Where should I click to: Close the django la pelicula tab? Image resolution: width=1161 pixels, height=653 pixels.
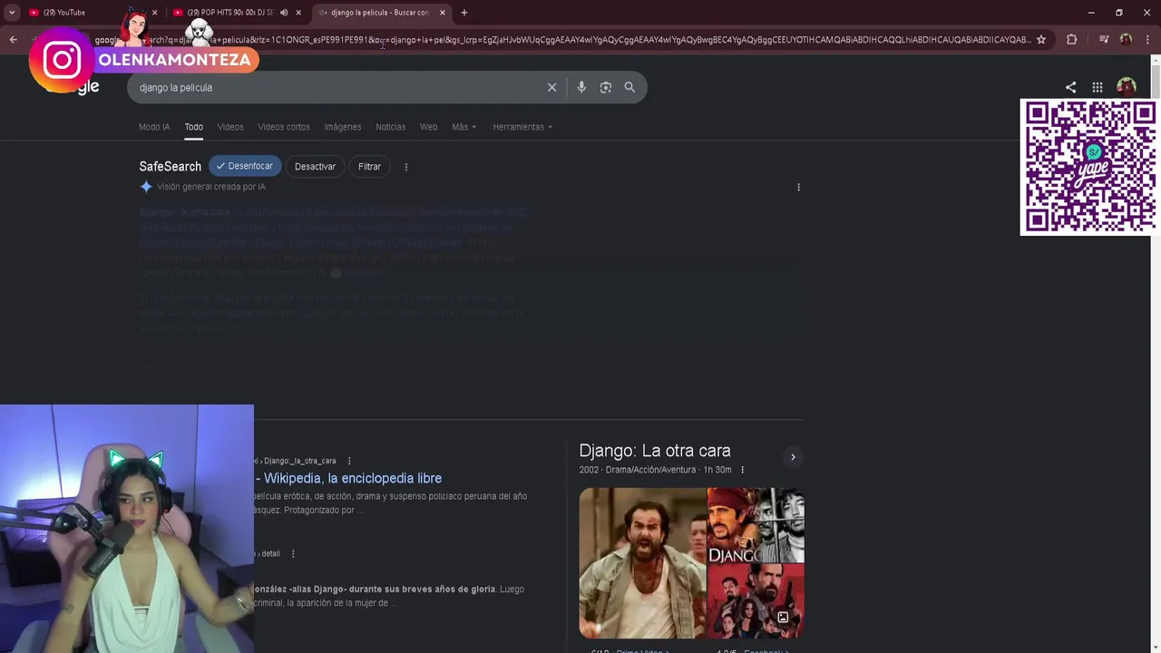click(x=443, y=13)
